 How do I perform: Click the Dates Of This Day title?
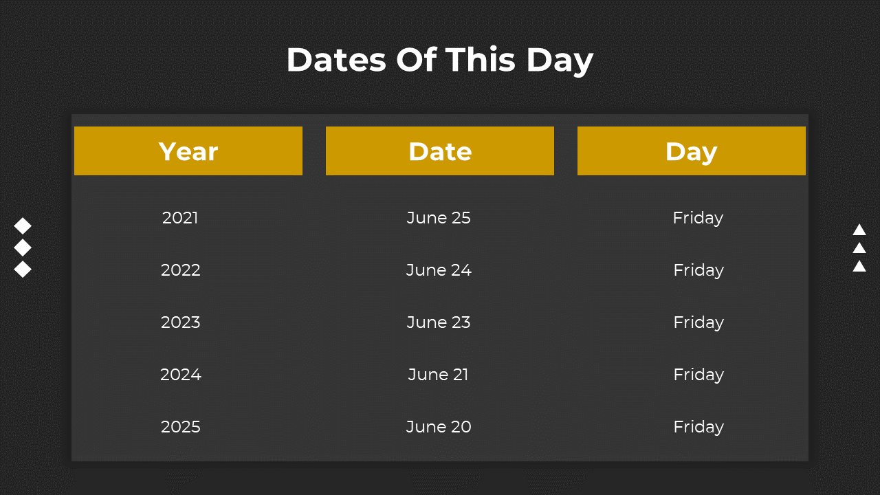pyautogui.click(x=440, y=60)
